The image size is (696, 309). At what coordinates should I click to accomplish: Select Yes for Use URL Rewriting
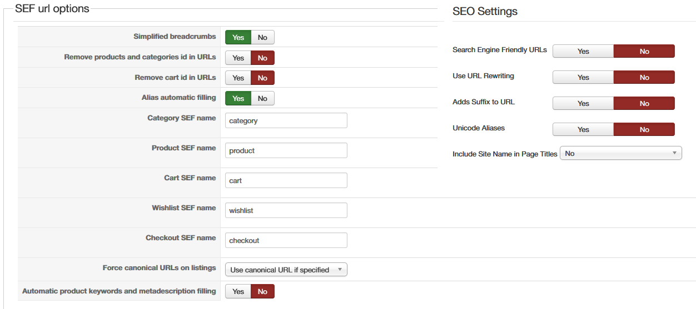[x=583, y=77]
